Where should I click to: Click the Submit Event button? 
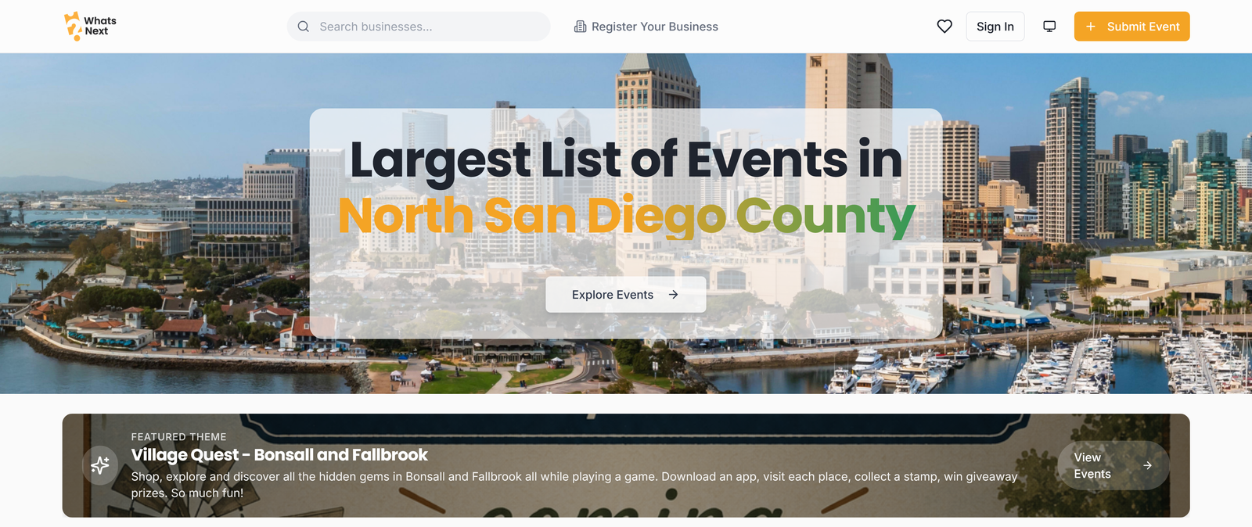(x=1131, y=27)
